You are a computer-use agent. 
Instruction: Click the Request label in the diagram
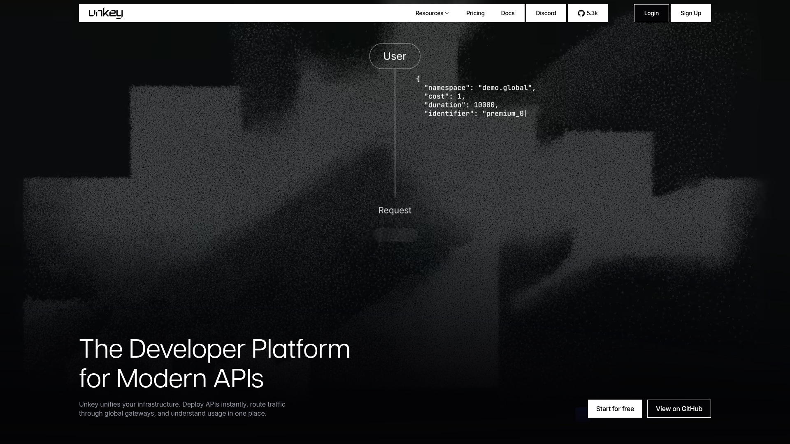tap(395, 210)
